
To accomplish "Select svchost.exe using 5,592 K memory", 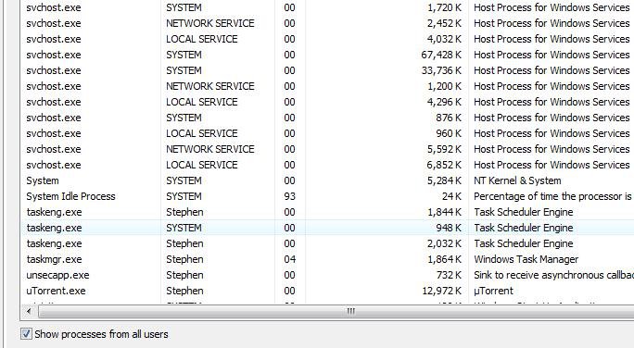I will tap(327, 149).
